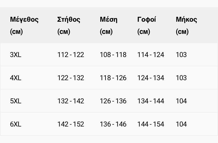Click the 118 - 126 waist value
Screen dimensions: 218x143
pyautogui.click(x=113, y=78)
